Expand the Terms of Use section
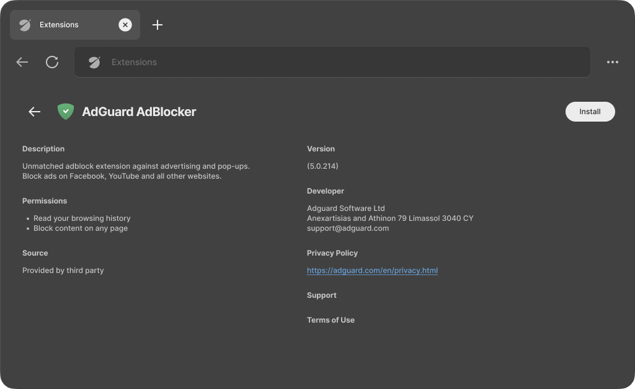 [x=331, y=320]
